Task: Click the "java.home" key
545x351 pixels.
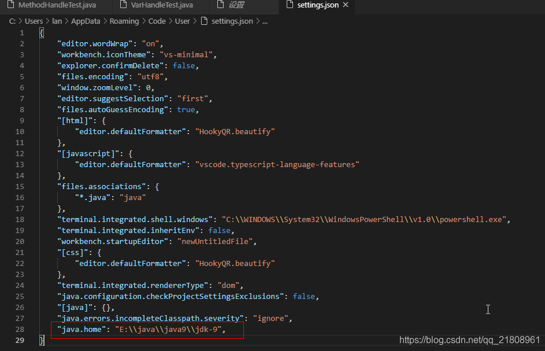Action: click(x=81, y=330)
